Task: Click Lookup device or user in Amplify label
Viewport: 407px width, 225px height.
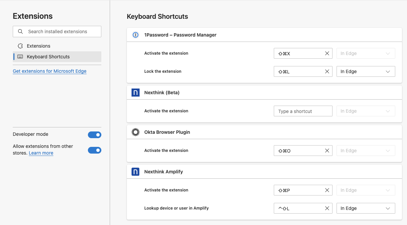Action: [176, 208]
